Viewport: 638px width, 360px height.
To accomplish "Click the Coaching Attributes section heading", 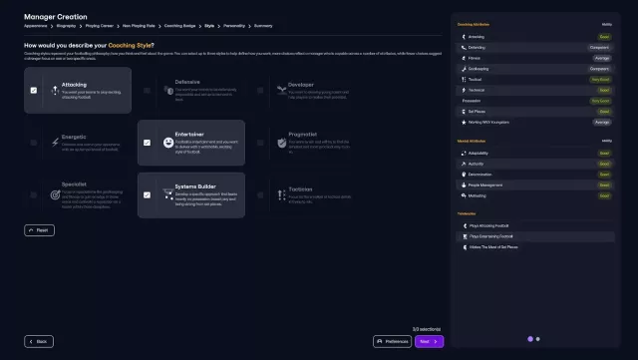I will pos(474,25).
